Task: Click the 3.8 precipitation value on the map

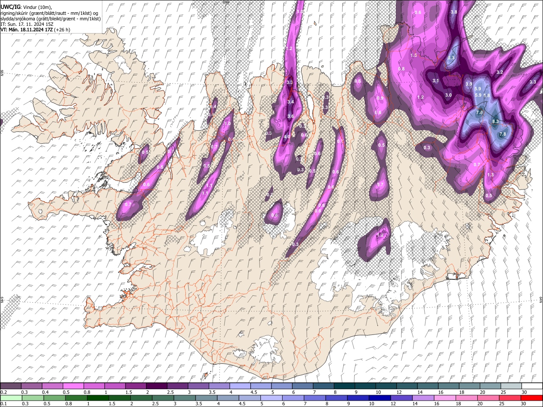Action: (454, 12)
